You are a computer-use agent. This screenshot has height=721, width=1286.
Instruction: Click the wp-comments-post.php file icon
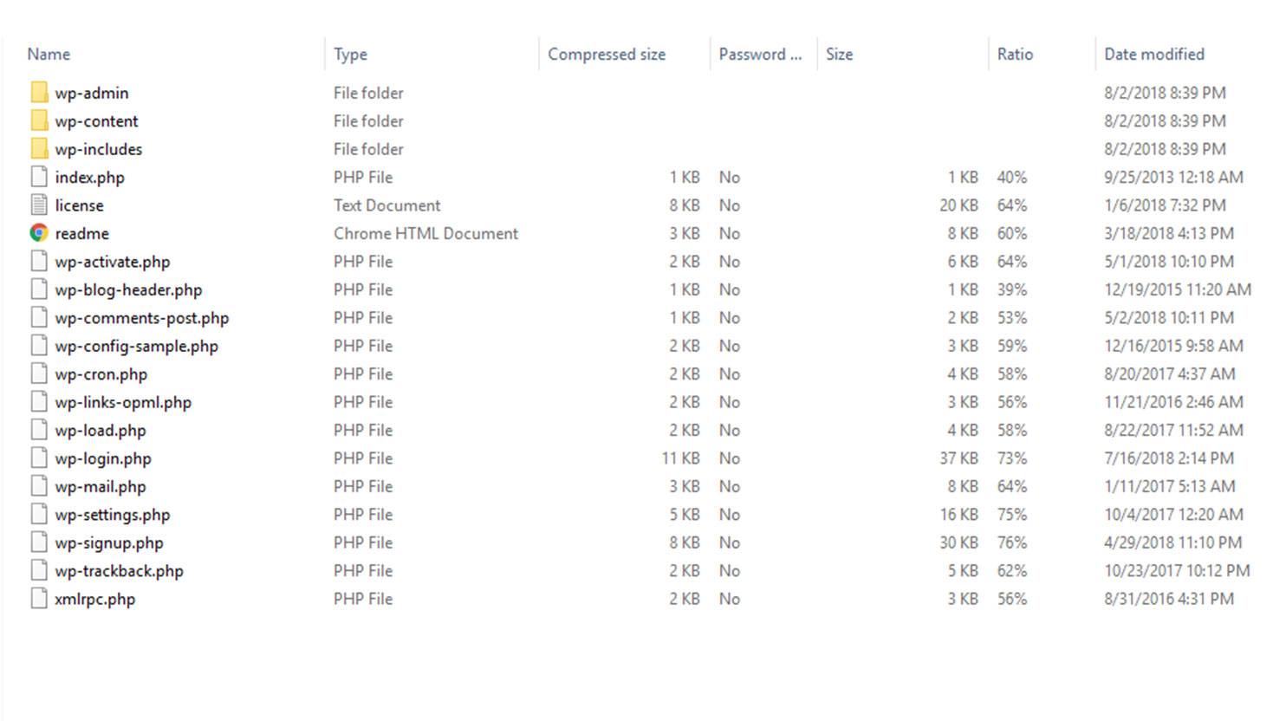(39, 318)
